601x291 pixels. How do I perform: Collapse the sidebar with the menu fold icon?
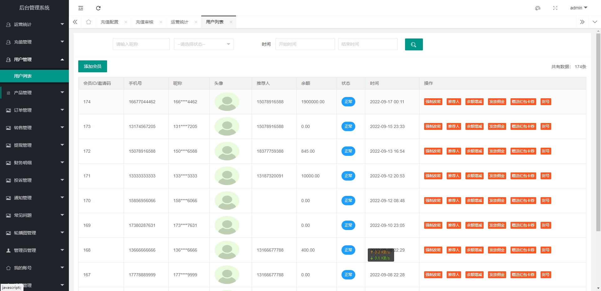tap(81, 8)
